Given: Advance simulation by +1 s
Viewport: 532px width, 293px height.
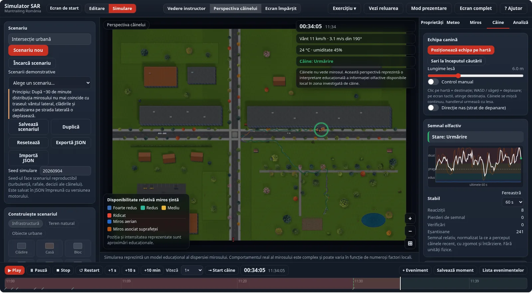Looking at the screenshot, I should tap(112, 270).
